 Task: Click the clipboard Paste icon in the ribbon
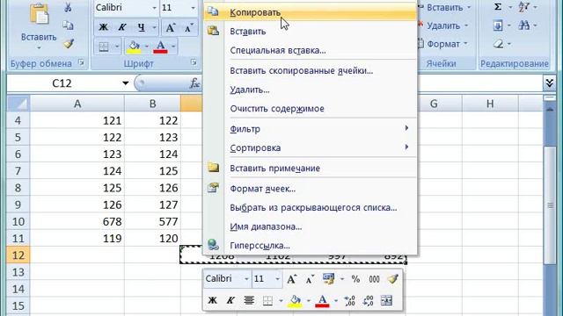click(39, 14)
